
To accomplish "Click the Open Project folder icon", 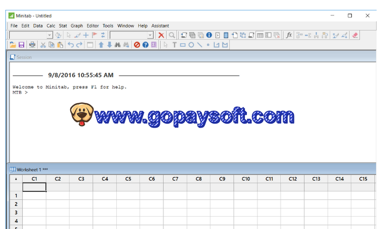I will pyautogui.click(x=13, y=45).
